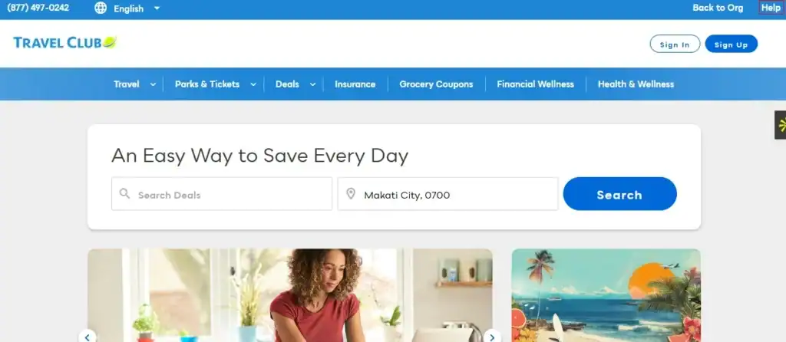Click the Search button

[x=619, y=194]
